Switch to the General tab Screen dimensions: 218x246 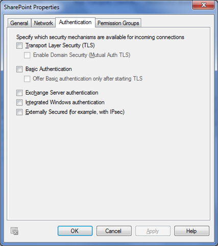[19, 23]
